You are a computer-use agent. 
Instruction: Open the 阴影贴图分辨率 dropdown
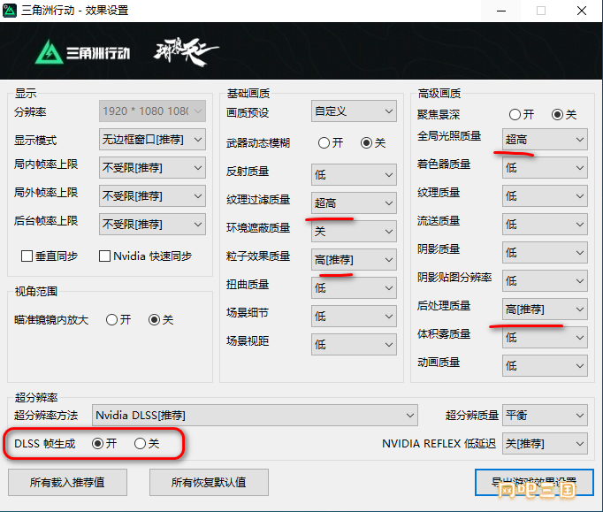[x=545, y=281]
